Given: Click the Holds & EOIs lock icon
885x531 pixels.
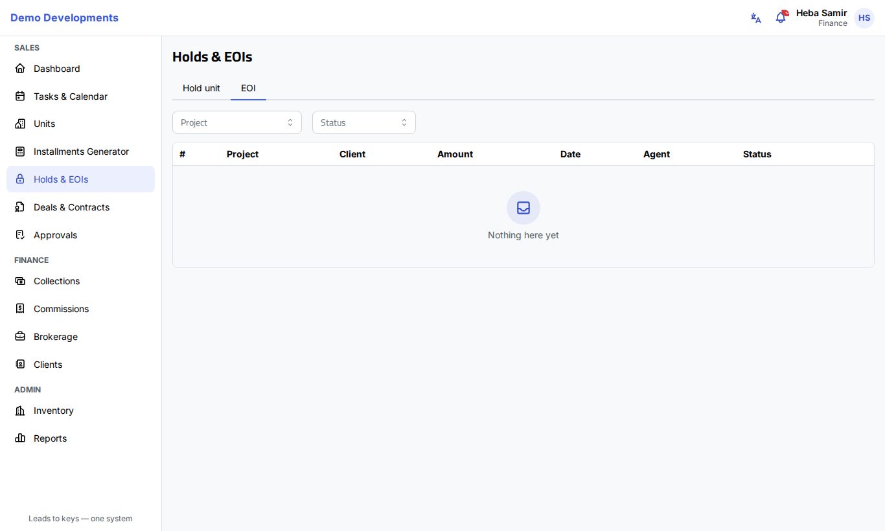Looking at the screenshot, I should (x=20, y=179).
